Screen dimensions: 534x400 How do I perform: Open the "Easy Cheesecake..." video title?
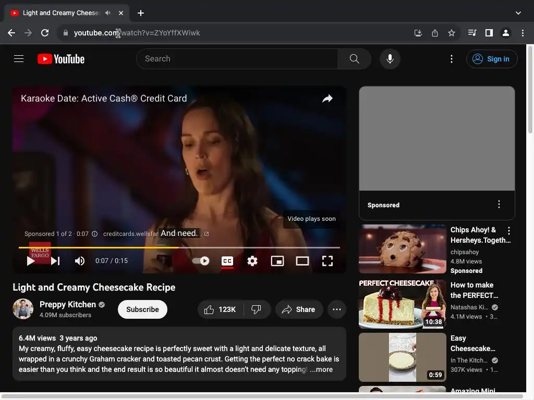472,343
